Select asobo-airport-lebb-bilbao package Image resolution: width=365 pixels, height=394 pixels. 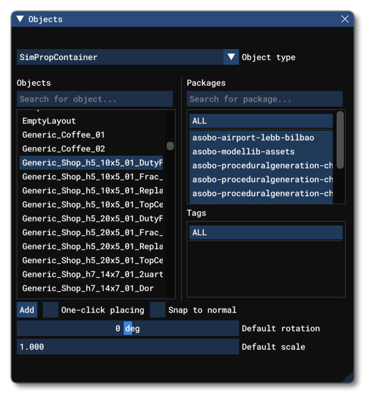[x=261, y=138]
